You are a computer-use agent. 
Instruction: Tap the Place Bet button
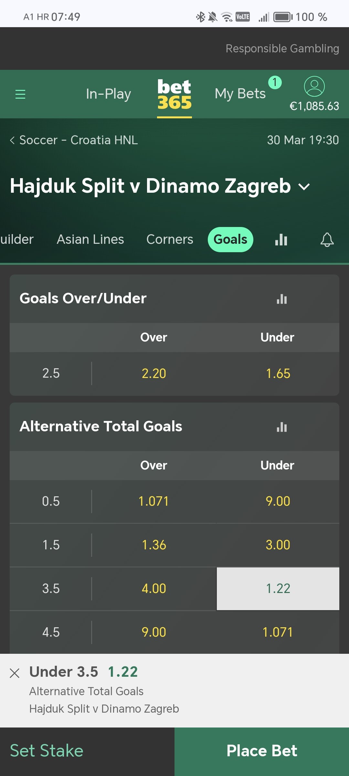tap(262, 751)
